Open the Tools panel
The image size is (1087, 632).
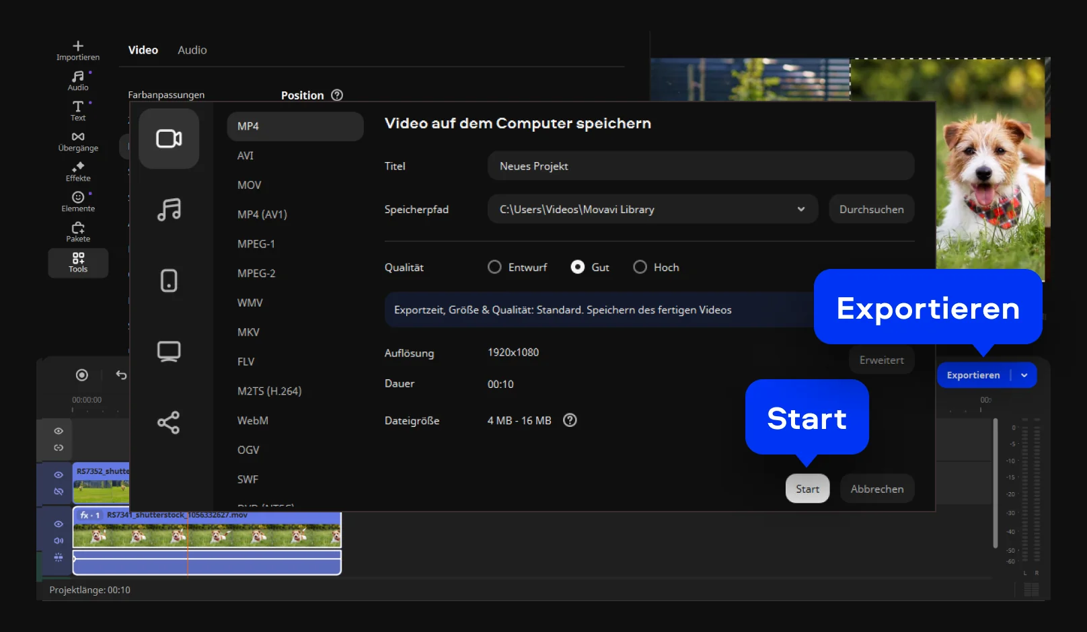[x=78, y=263]
